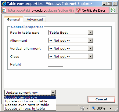Select the General tab
The width and height of the screenshot is (119, 112).
tap(13, 19)
